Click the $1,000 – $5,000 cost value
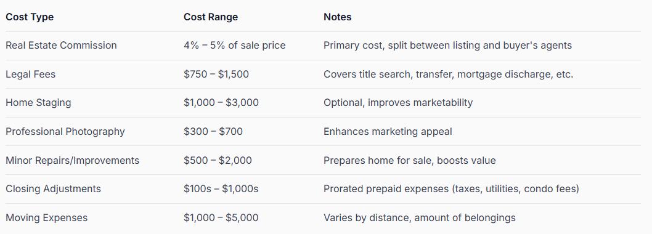 point(221,218)
